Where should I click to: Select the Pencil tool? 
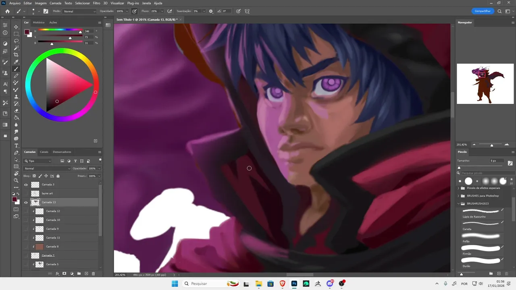click(x=16, y=76)
